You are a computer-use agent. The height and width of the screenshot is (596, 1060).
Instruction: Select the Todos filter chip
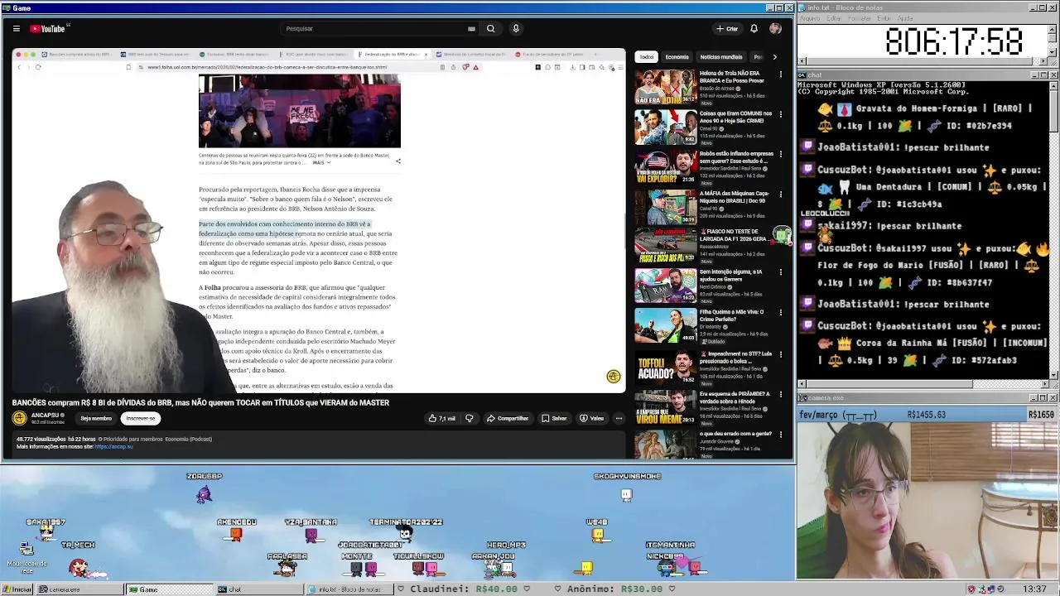(x=646, y=57)
